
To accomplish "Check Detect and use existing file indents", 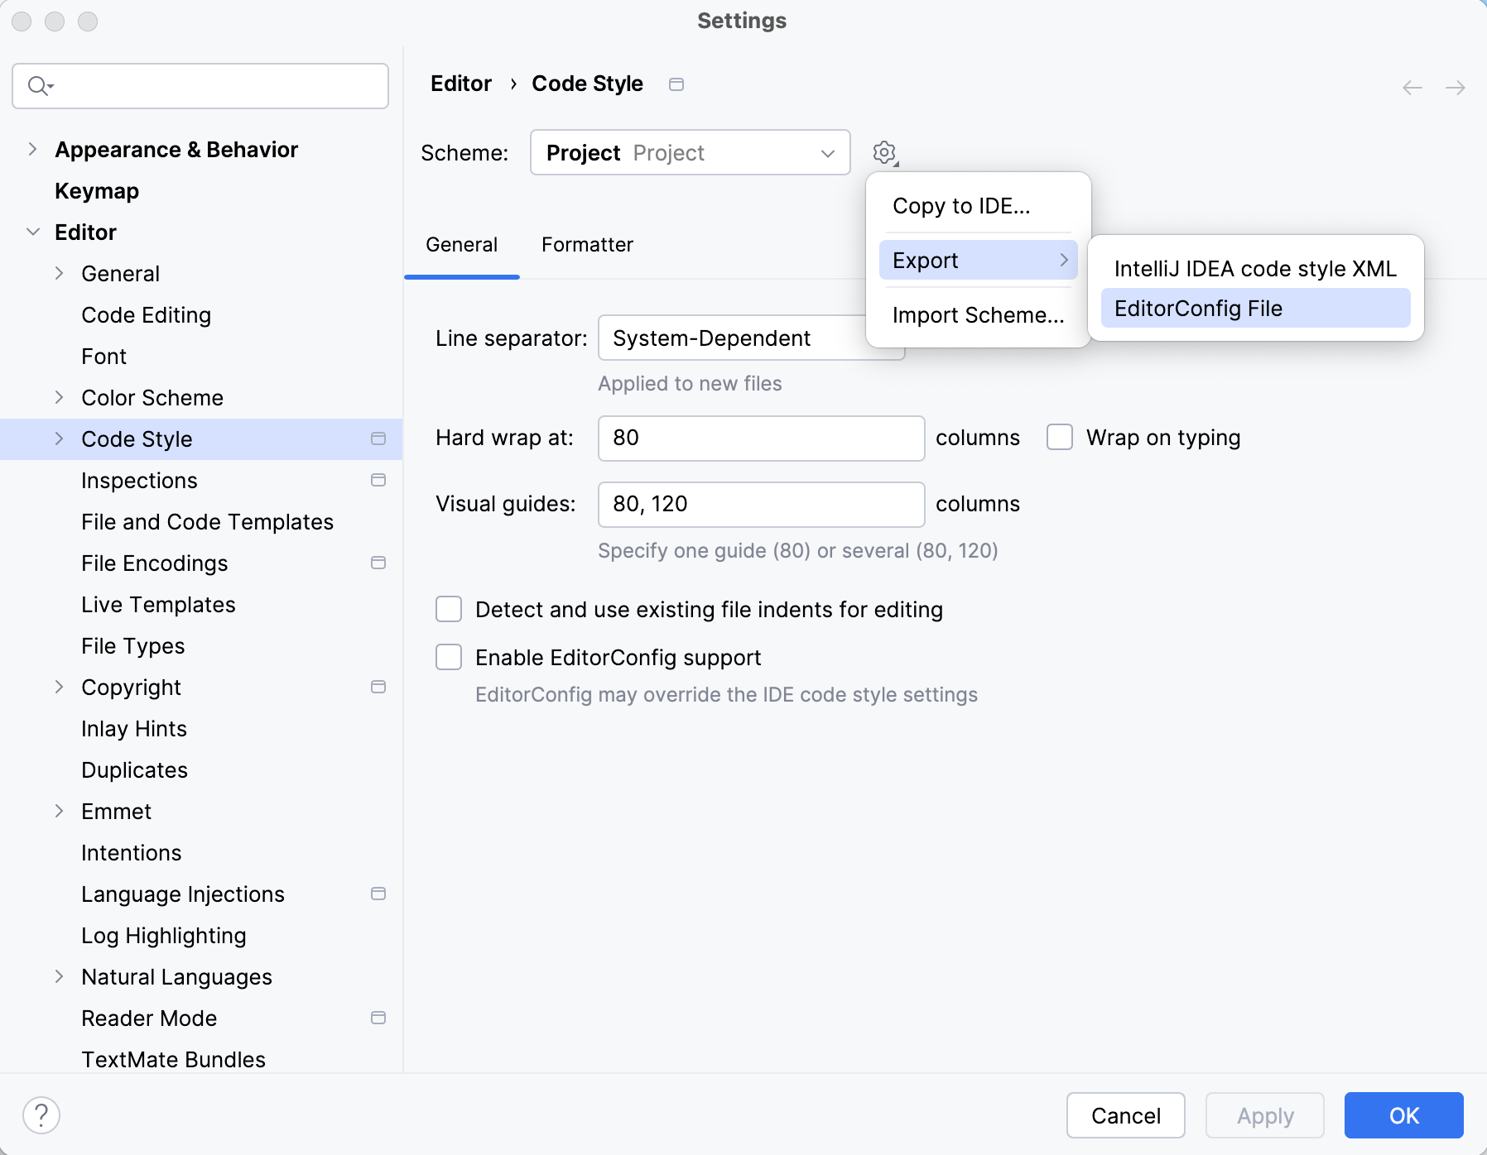I will [448, 609].
